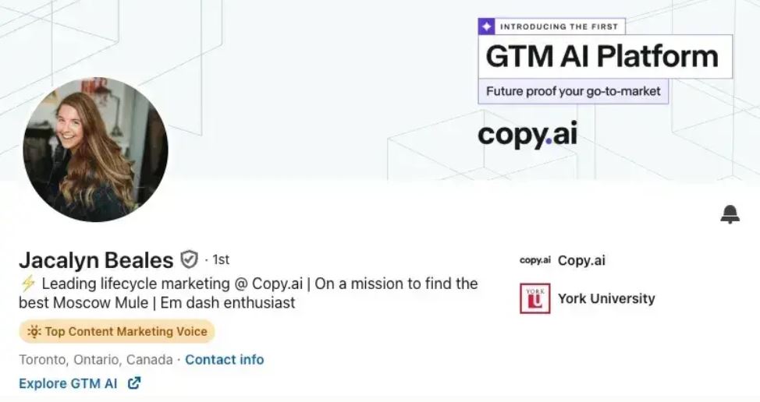Screen dimensions: 760x402
Task: Click the notification bell icon
Action: tap(730, 214)
